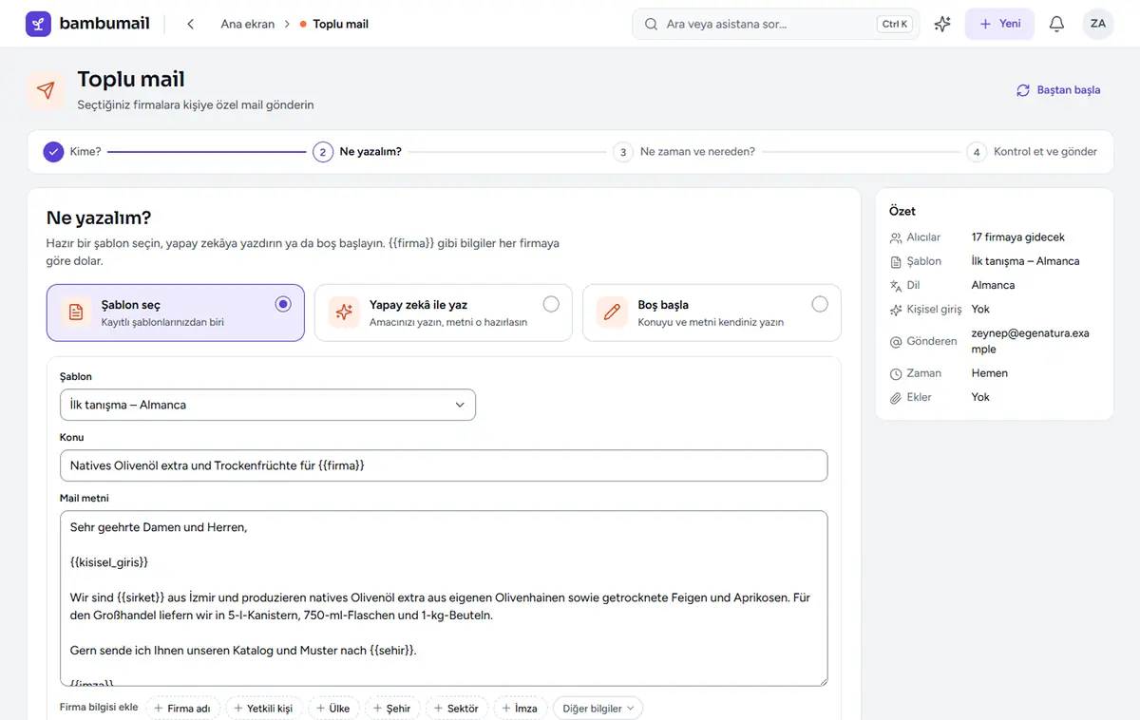Viewport: 1140px width, 720px height.
Task: Insert the Sektör placeholder chip
Action: coord(457,709)
